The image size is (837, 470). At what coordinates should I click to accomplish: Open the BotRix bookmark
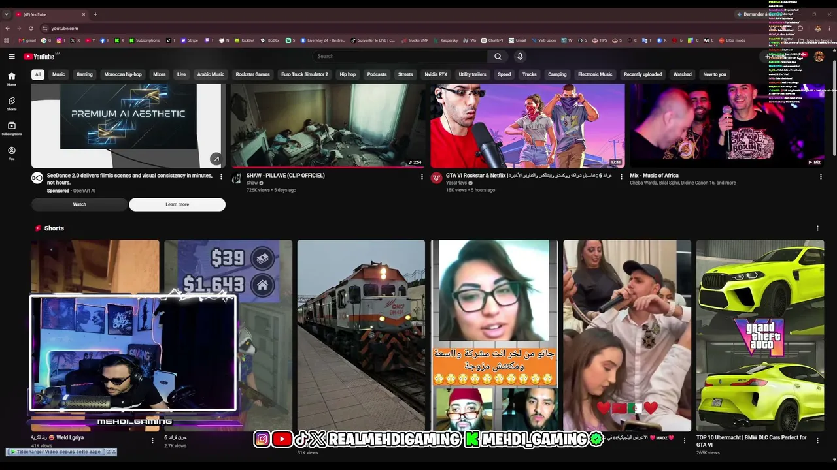tap(270, 40)
